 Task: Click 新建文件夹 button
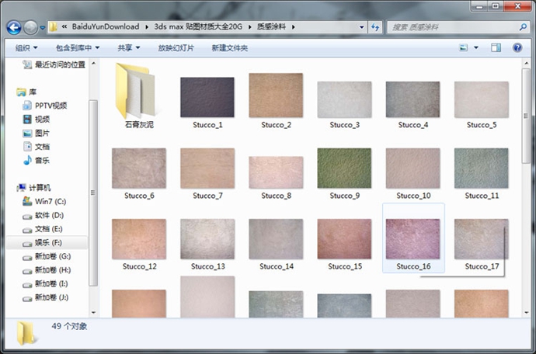point(229,48)
